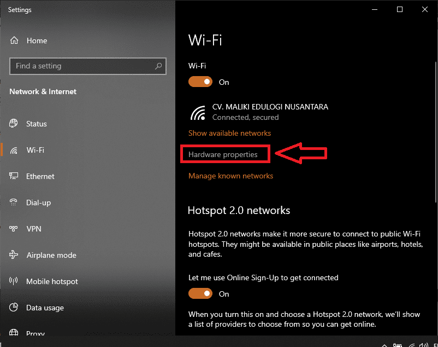Click the Dial-up icon
Screen dimensions: 438x347
pyautogui.click(x=14, y=203)
